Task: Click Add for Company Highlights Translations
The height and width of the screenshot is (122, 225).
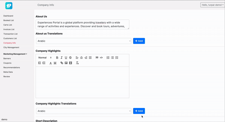Action: [x=139, y=111]
